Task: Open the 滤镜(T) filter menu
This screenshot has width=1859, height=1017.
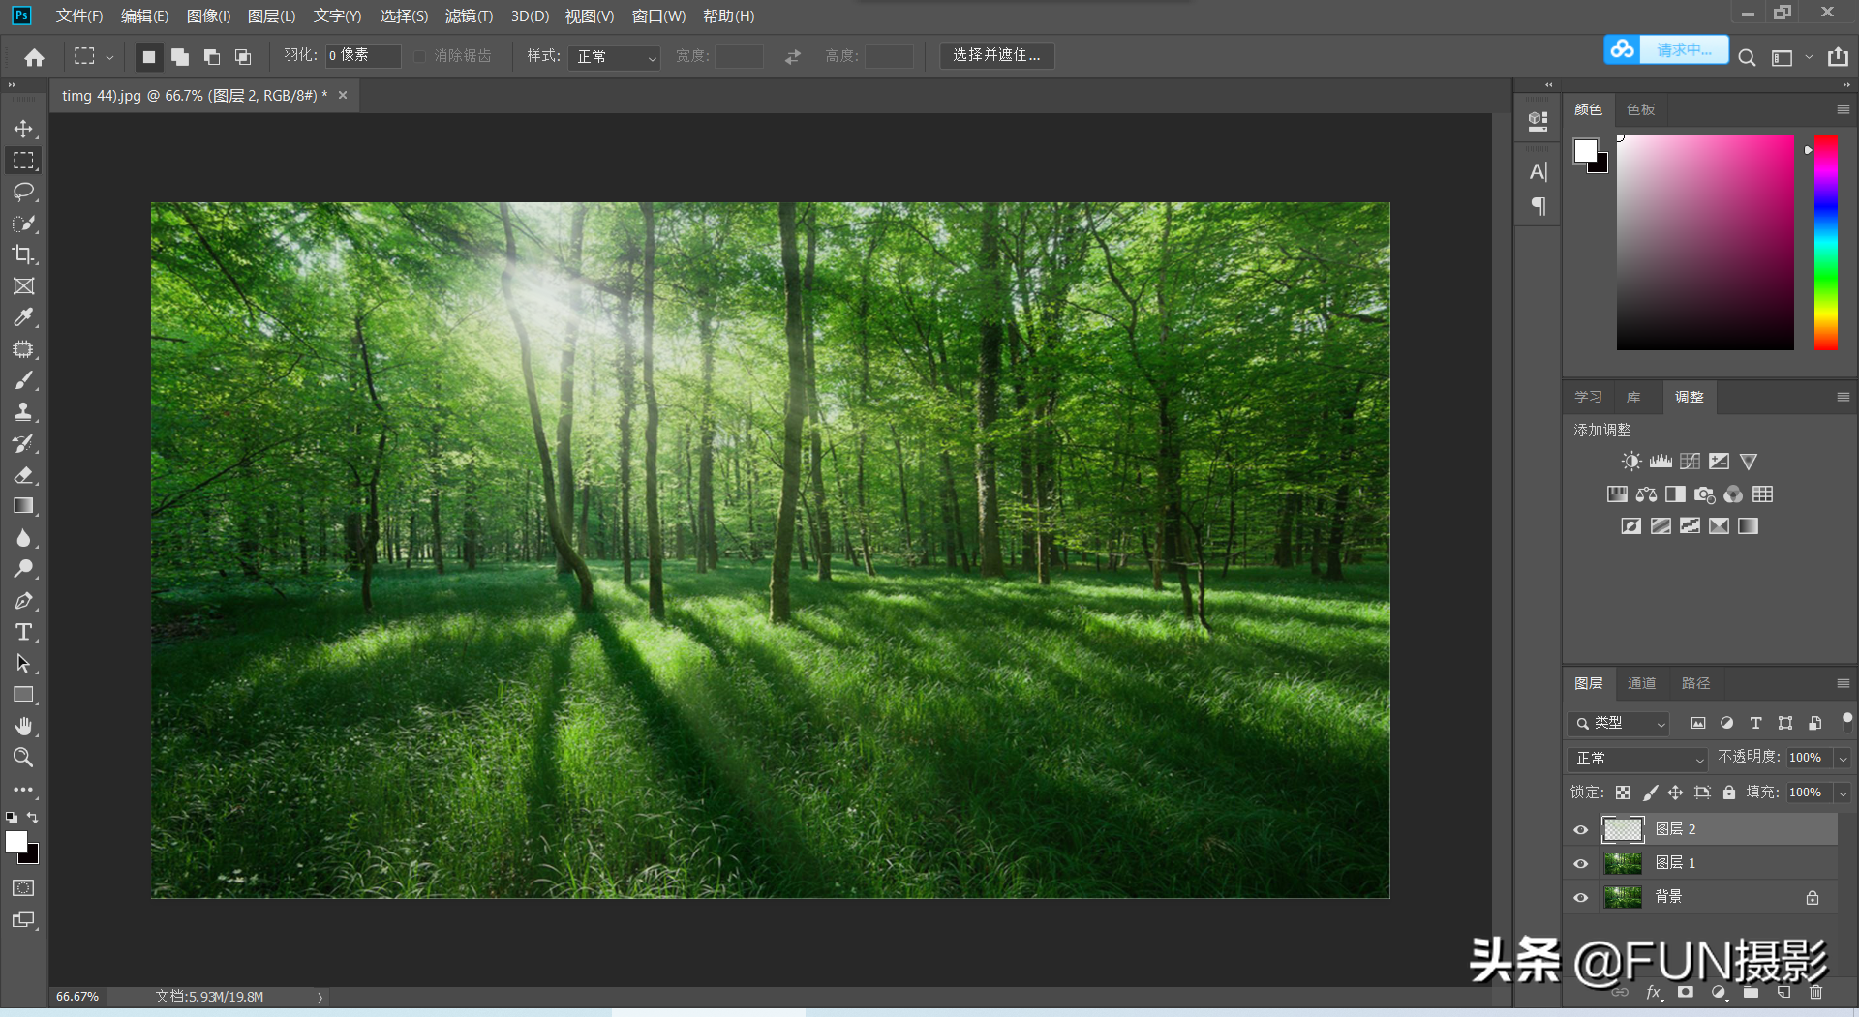Action: coord(469,16)
